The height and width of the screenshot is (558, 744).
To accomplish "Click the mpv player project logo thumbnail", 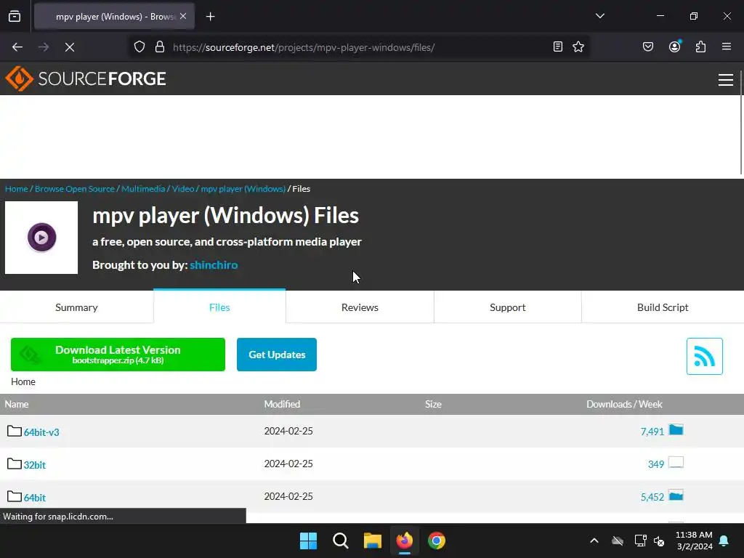I will click(x=41, y=238).
